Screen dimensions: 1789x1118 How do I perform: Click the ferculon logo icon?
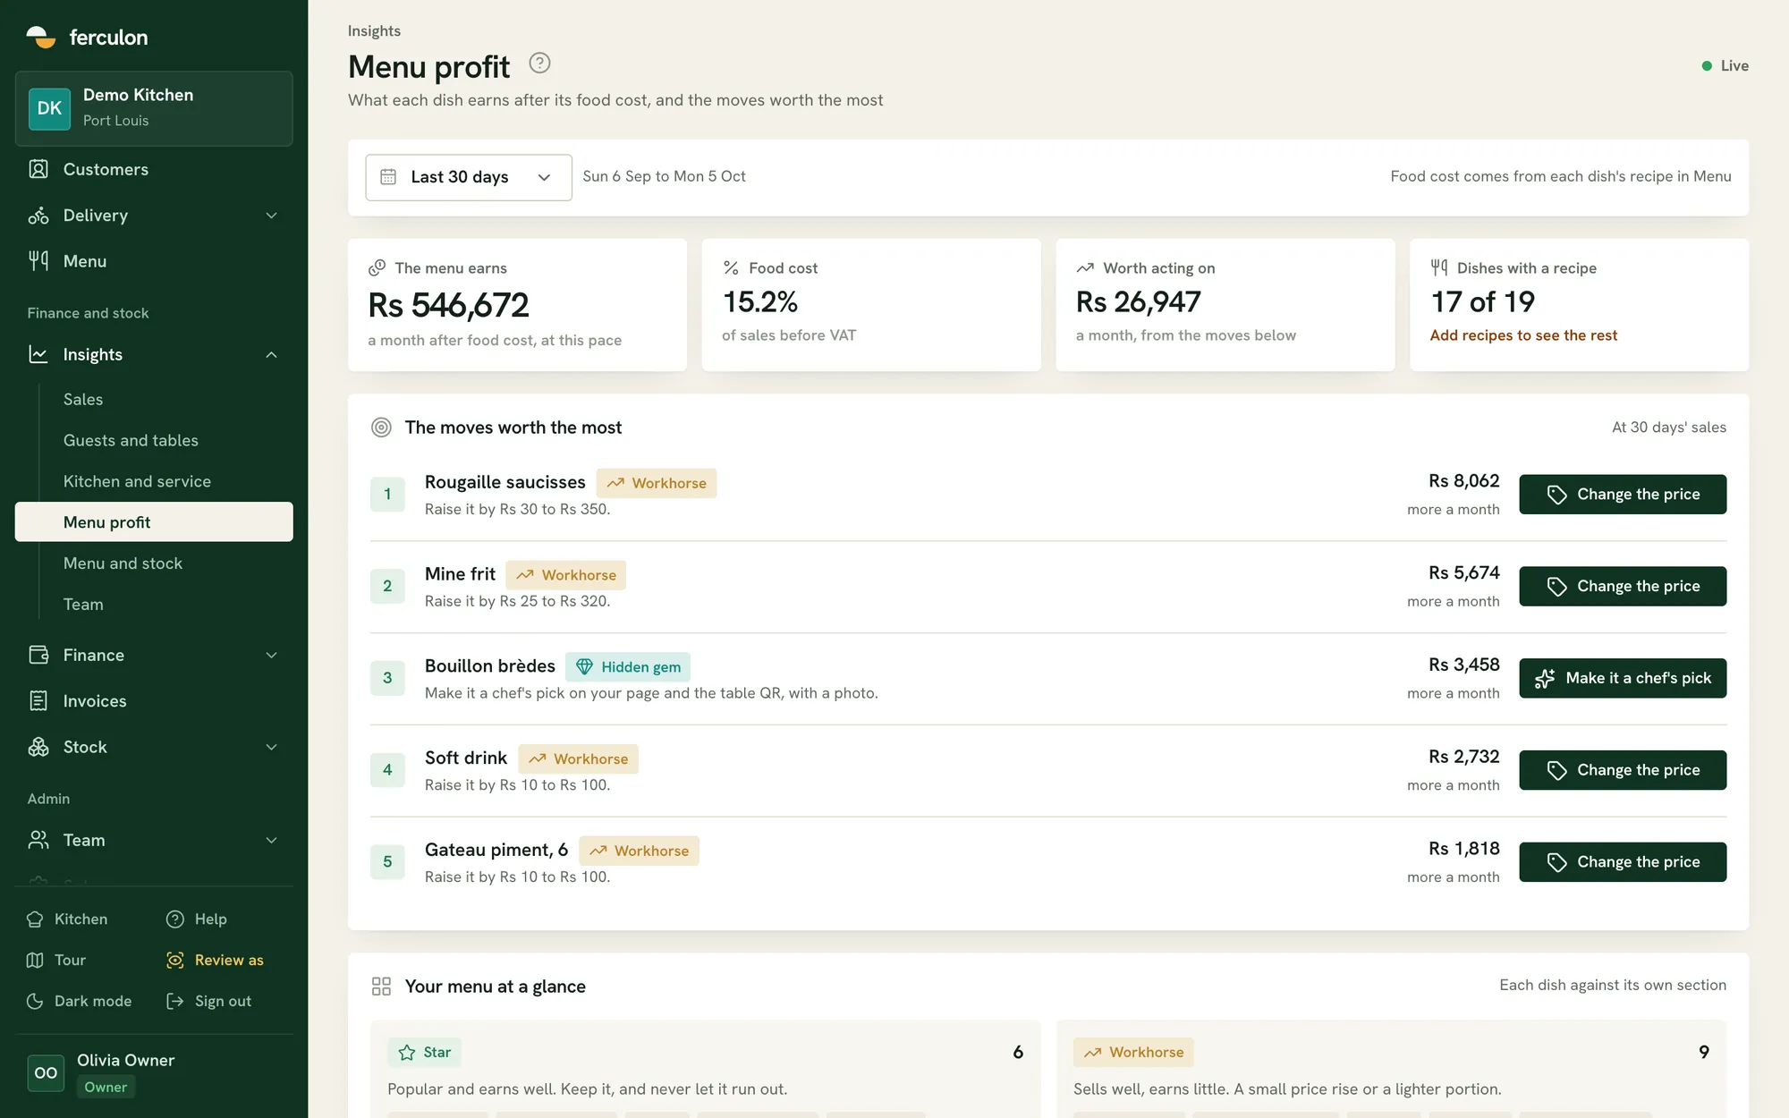point(41,37)
